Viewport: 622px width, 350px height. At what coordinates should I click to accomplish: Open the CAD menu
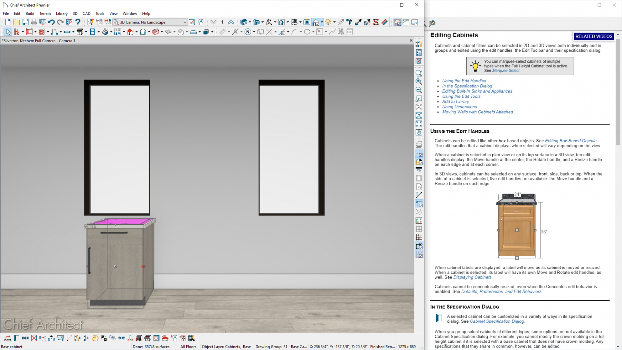[86, 13]
